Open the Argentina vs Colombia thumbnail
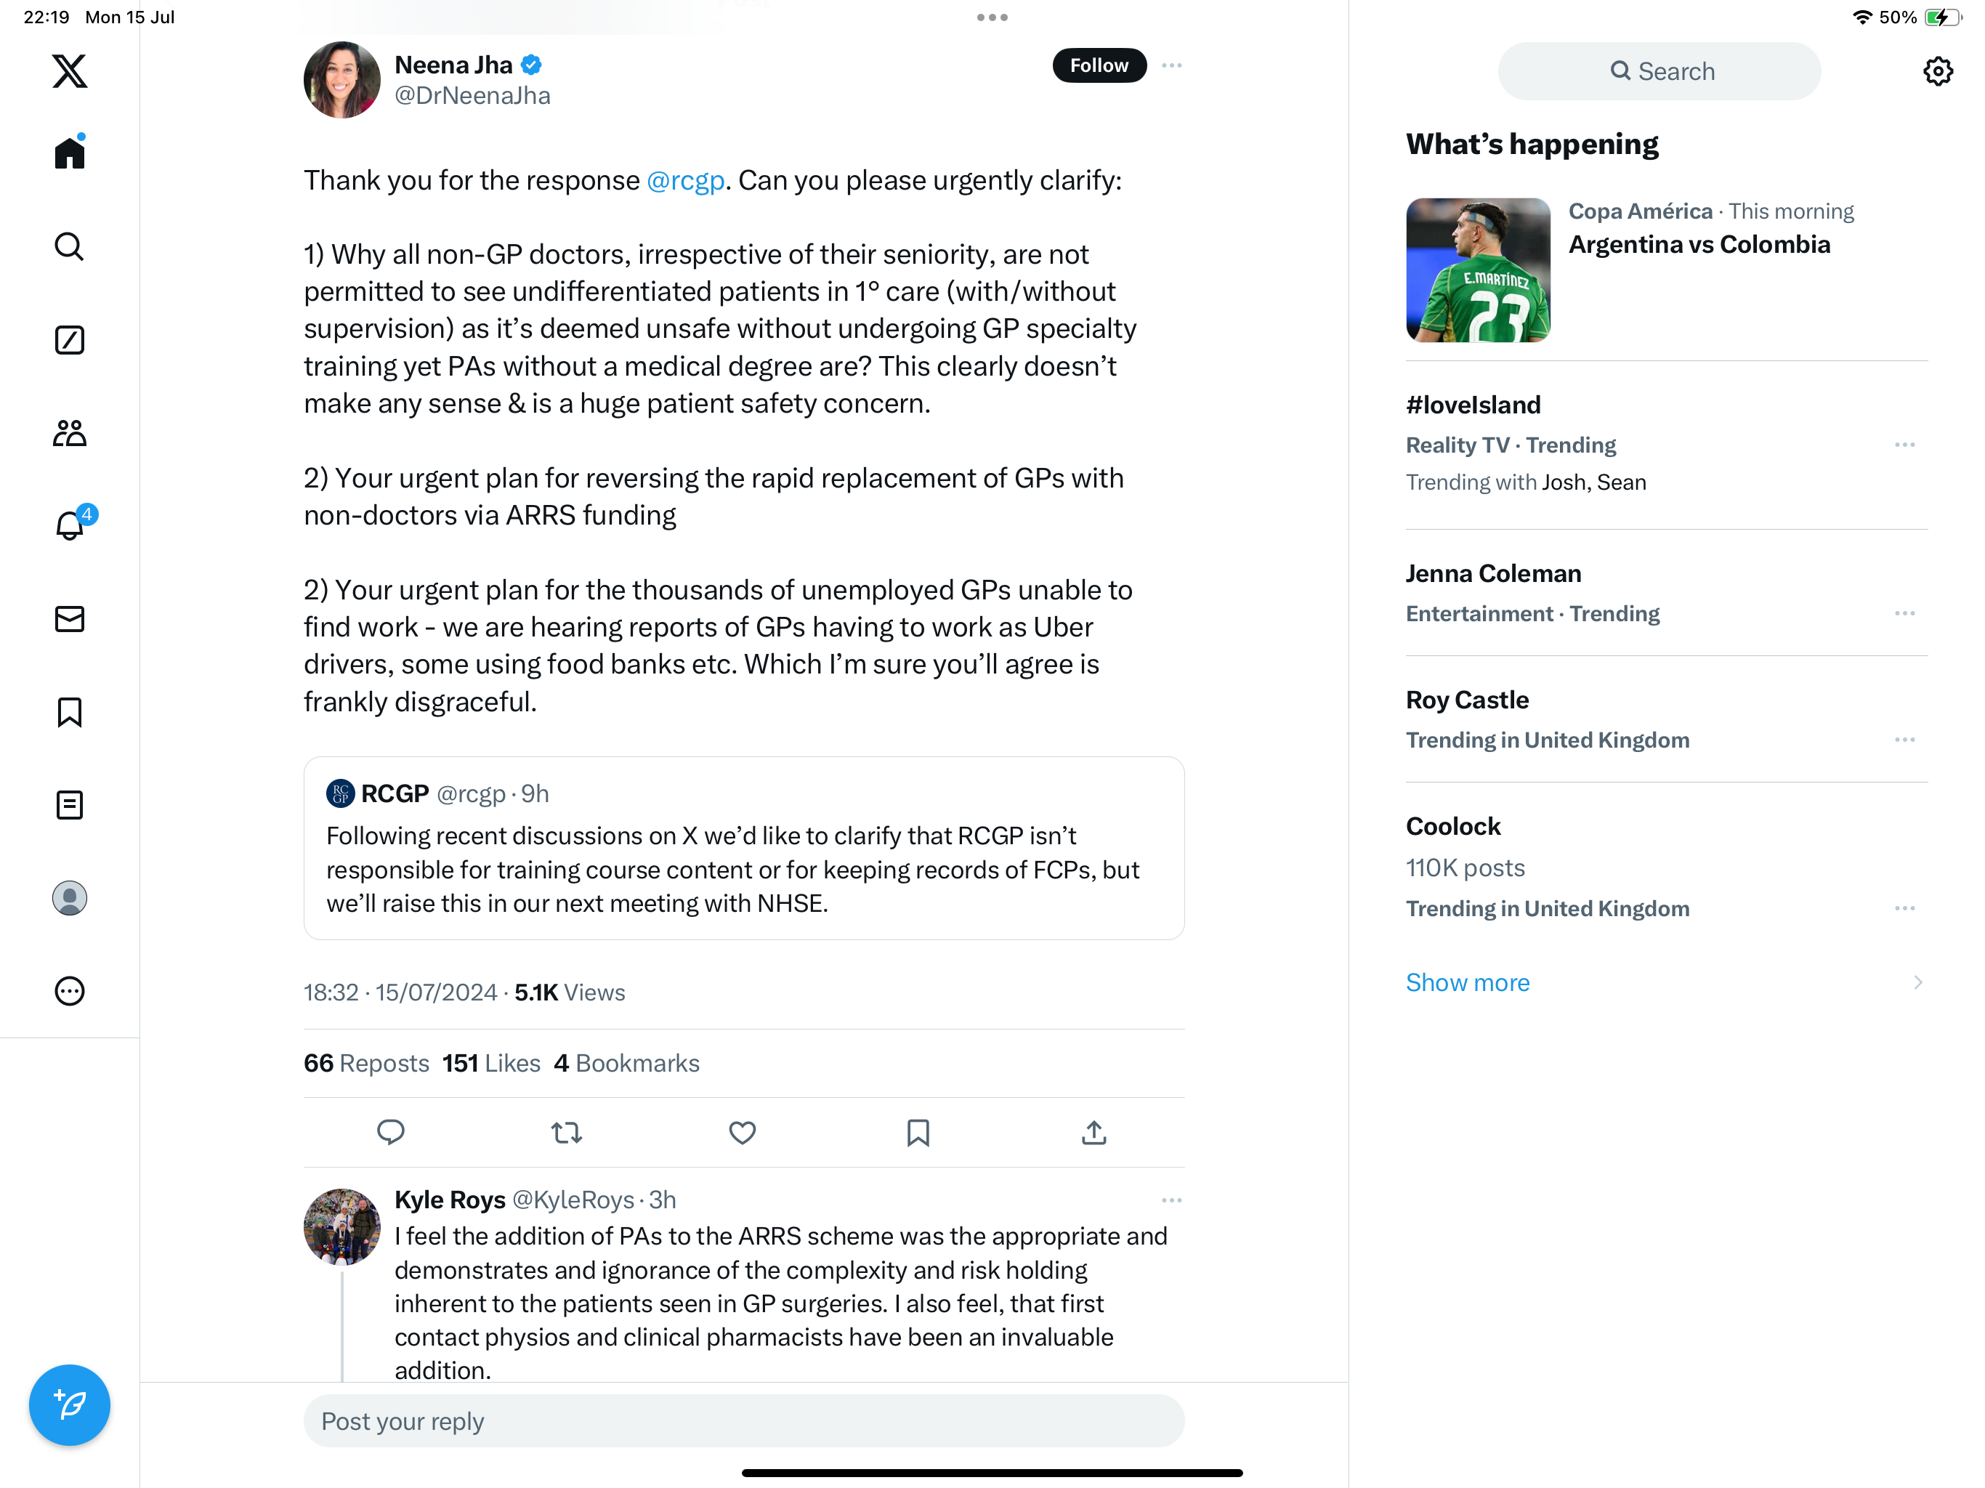Viewport: 1985px width, 1488px height. [x=1477, y=270]
